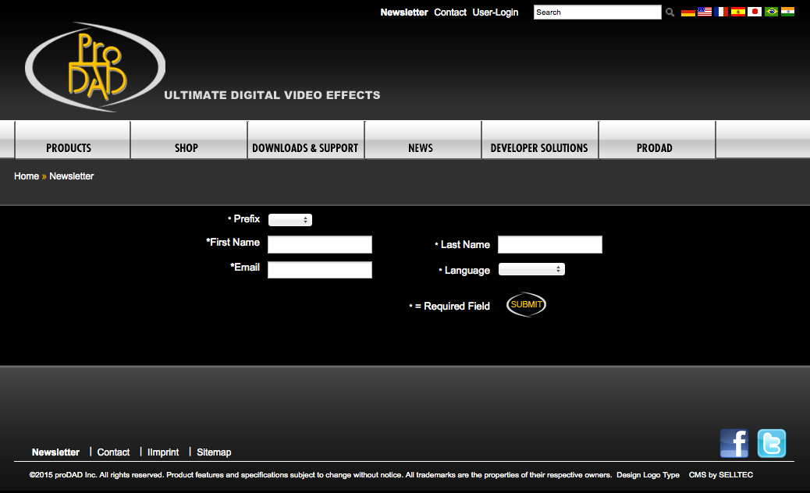Select the Japanese flag icon
810x493 pixels.
tap(755, 12)
